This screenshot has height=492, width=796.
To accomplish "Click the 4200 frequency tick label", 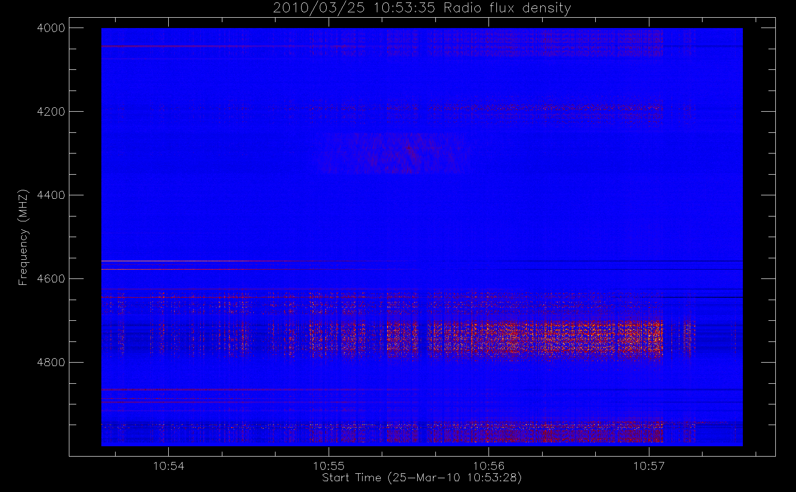I will coord(51,112).
